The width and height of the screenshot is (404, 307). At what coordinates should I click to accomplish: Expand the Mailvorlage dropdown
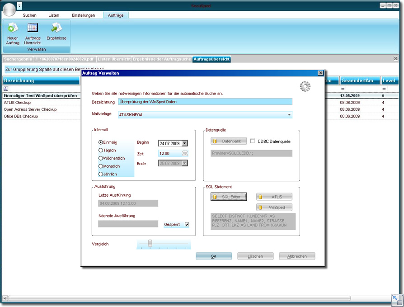289,115
